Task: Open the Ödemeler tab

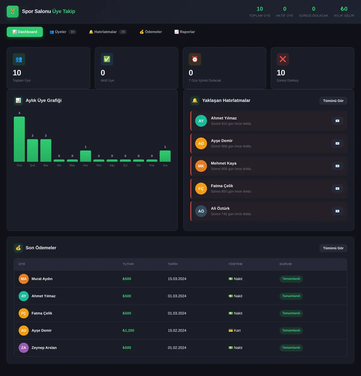Action: tap(151, 32)
